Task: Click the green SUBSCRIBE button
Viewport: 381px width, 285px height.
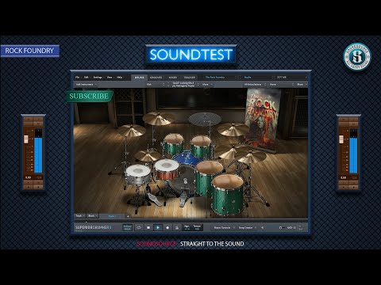Action: pyautogui.click(x=89, y=96)
